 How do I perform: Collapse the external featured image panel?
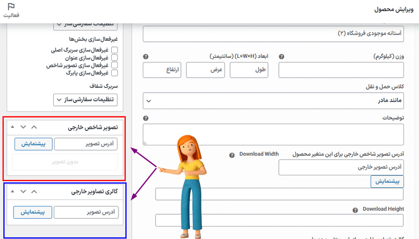12,127
